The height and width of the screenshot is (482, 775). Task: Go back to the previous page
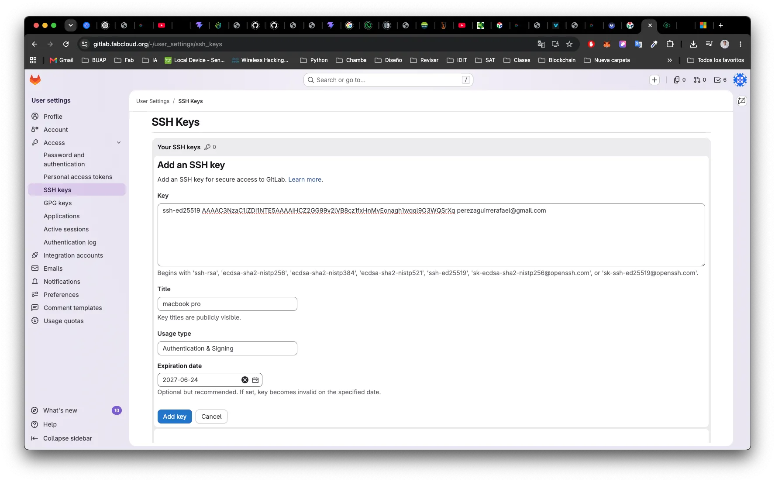click(x=34, y=44)
